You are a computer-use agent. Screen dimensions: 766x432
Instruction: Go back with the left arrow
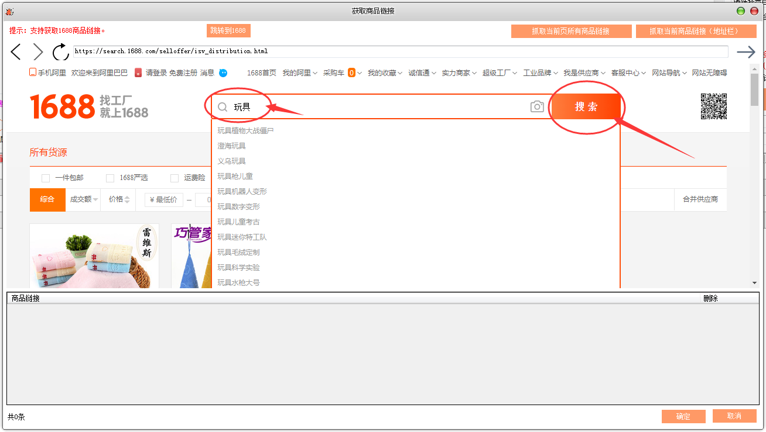coord(16,52)
